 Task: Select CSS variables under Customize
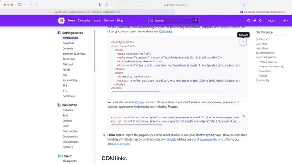pyautogui.click(x=70, y=142)
